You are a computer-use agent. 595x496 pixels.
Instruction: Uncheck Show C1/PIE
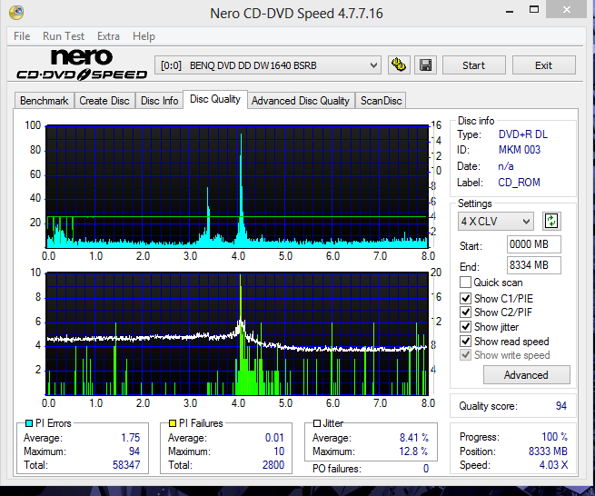[466, 298]
